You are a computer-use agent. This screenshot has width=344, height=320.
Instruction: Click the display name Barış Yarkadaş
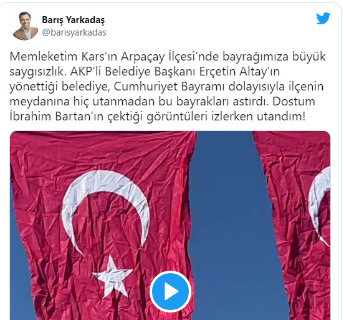coord(74,20)
